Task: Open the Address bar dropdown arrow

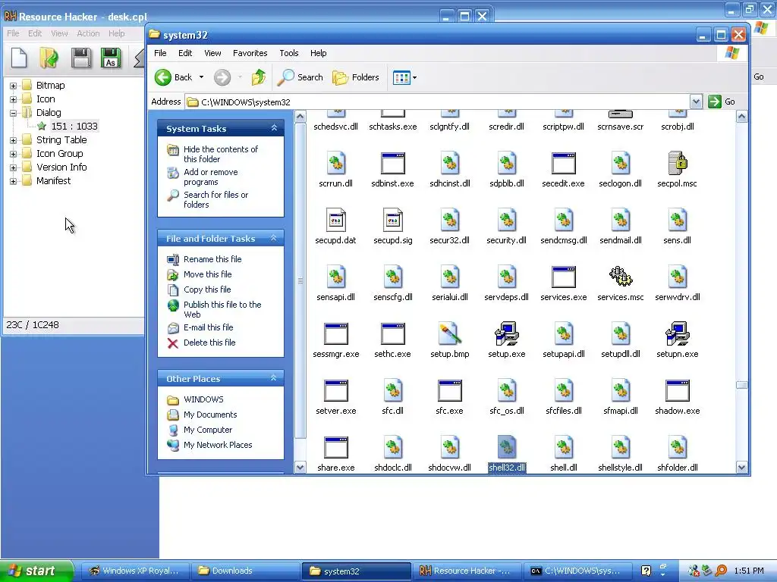Action: (x=697, y=102)
